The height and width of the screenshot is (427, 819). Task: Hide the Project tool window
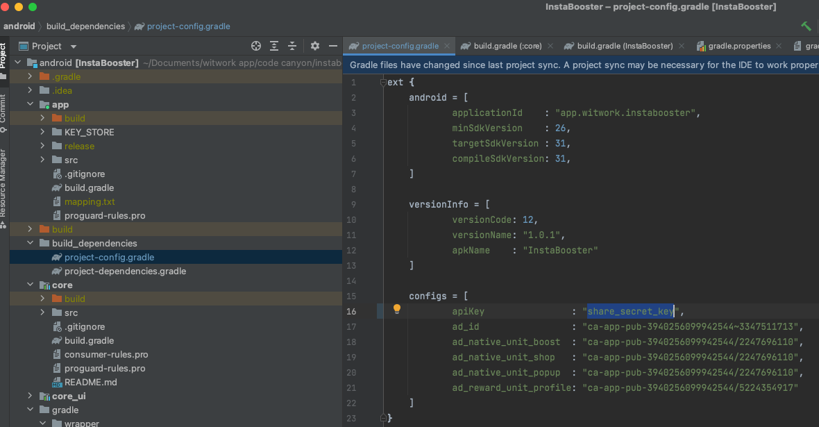click(x=332, y=46)
